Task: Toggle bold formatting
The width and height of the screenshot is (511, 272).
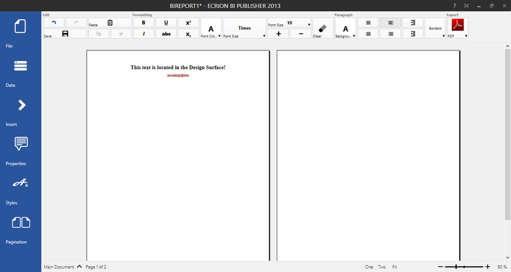Action: 143,22
